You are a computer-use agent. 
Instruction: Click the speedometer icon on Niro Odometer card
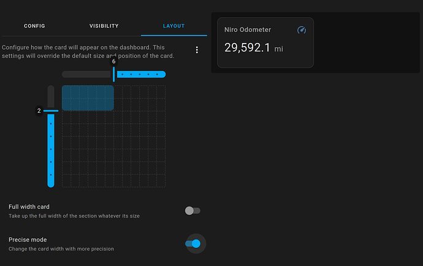click(302, 30)
